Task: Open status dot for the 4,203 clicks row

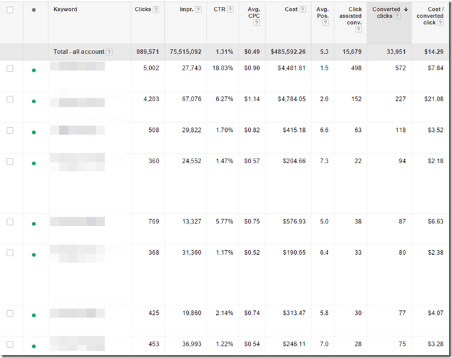Action: coord(34,101)
